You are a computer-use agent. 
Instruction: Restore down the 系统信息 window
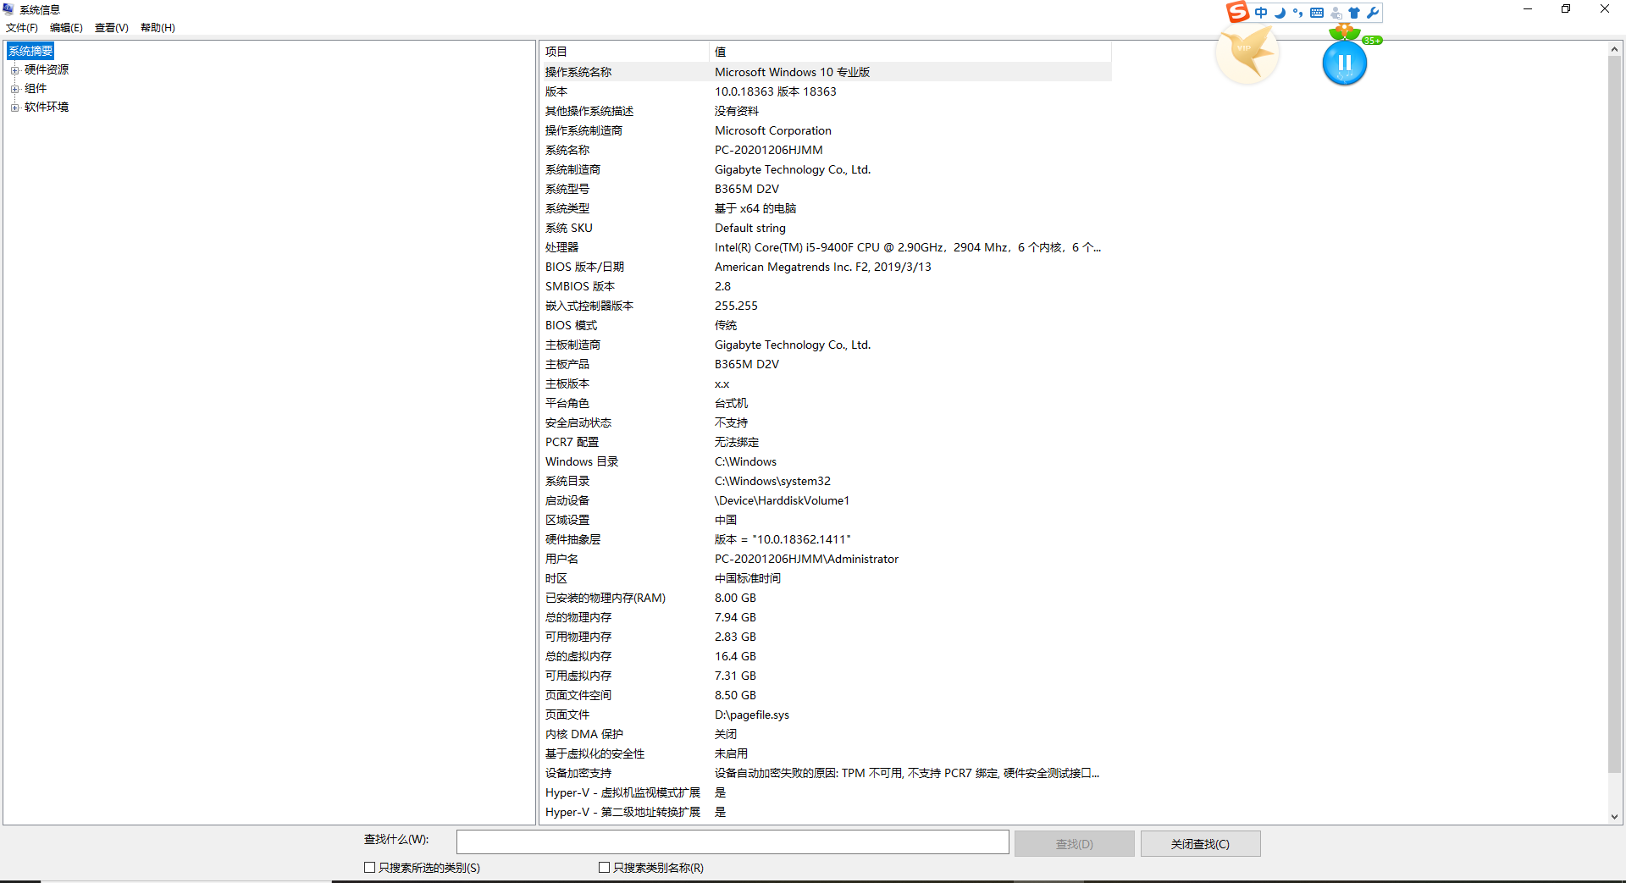click(x=1566, y=9)
